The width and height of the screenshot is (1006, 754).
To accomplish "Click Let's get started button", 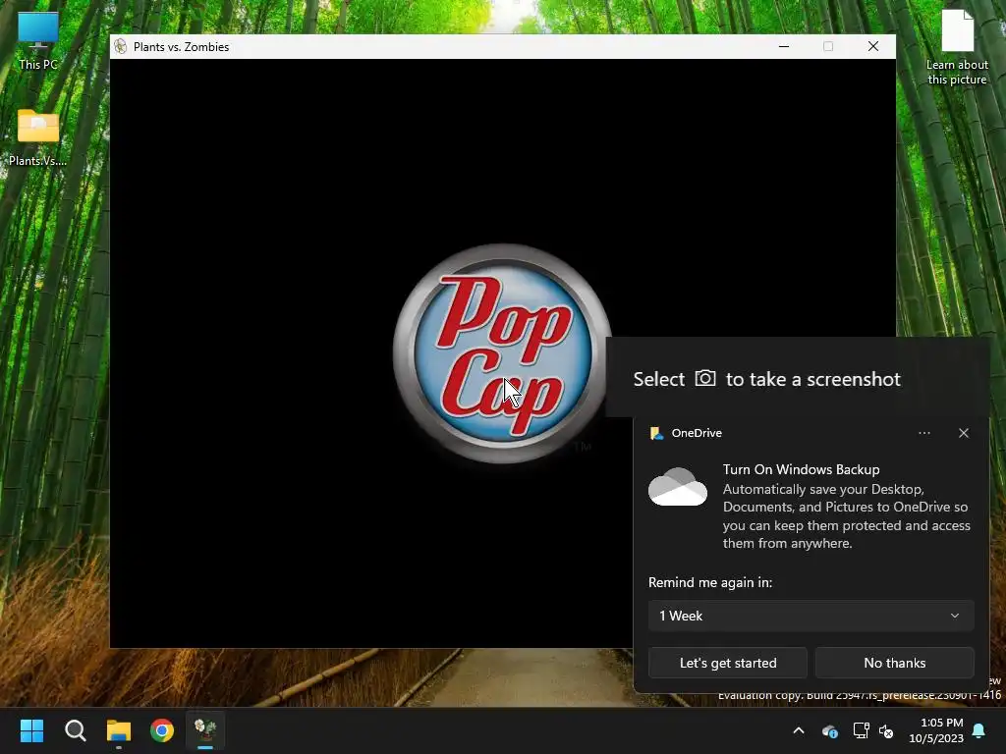I will click(728, 663).
